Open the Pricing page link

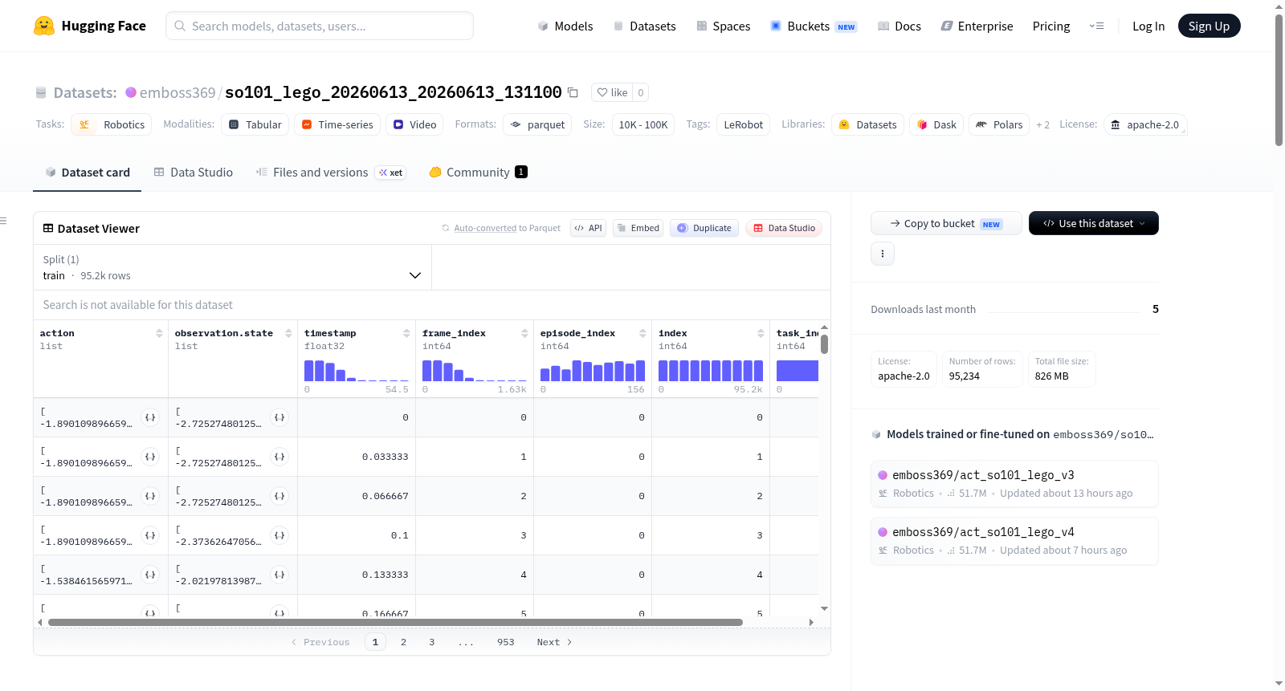(x=1051, y=26)
